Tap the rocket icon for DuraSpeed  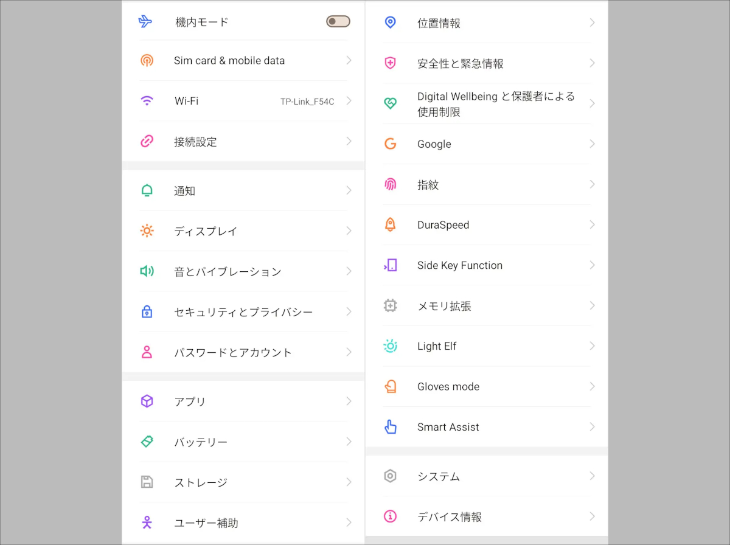click(x=391, y=224)
